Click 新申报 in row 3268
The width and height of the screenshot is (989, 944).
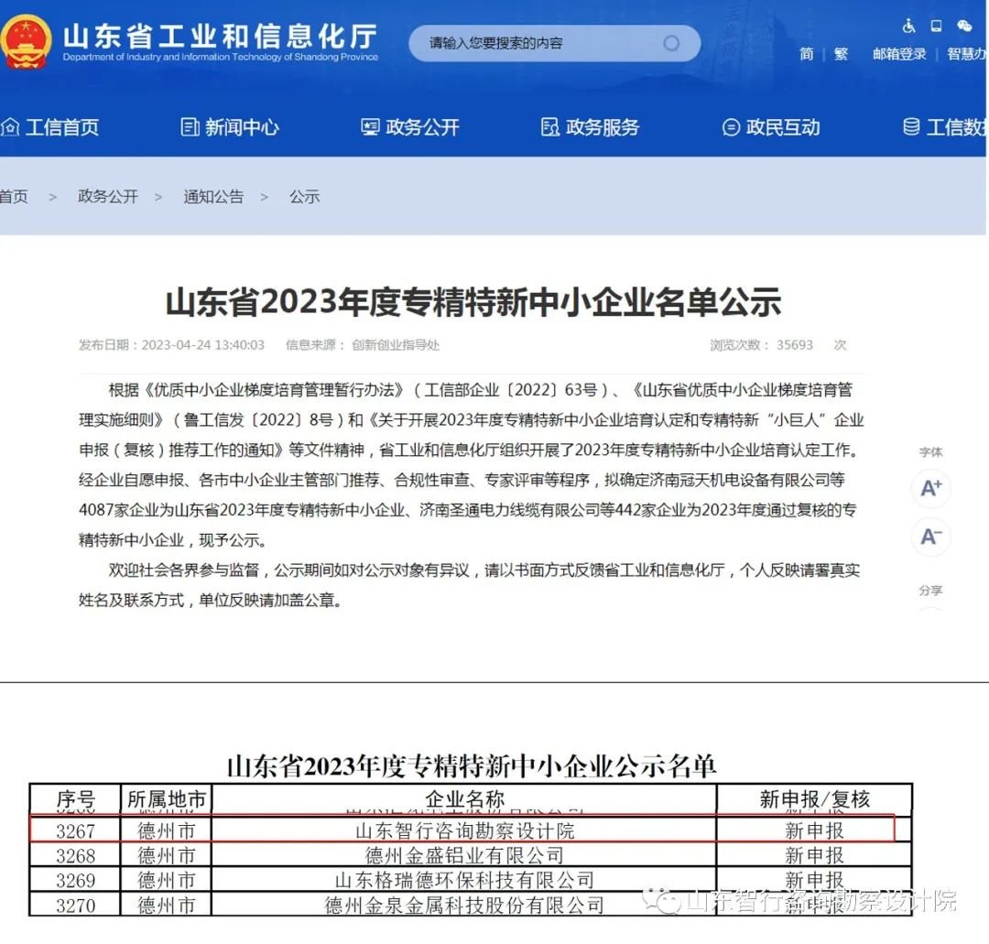(x=814, y=856)
